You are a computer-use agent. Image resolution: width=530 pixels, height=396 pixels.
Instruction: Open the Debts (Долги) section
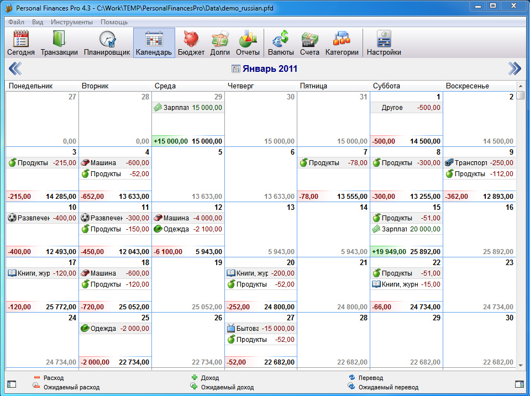220,43
